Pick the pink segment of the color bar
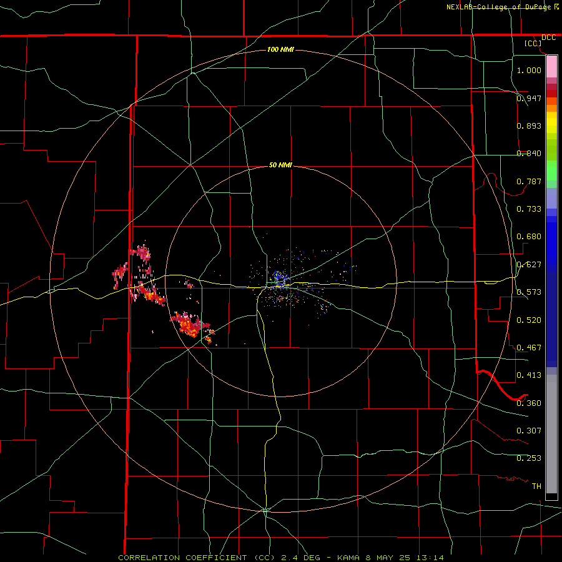562x562 pixels. (551, 67)
